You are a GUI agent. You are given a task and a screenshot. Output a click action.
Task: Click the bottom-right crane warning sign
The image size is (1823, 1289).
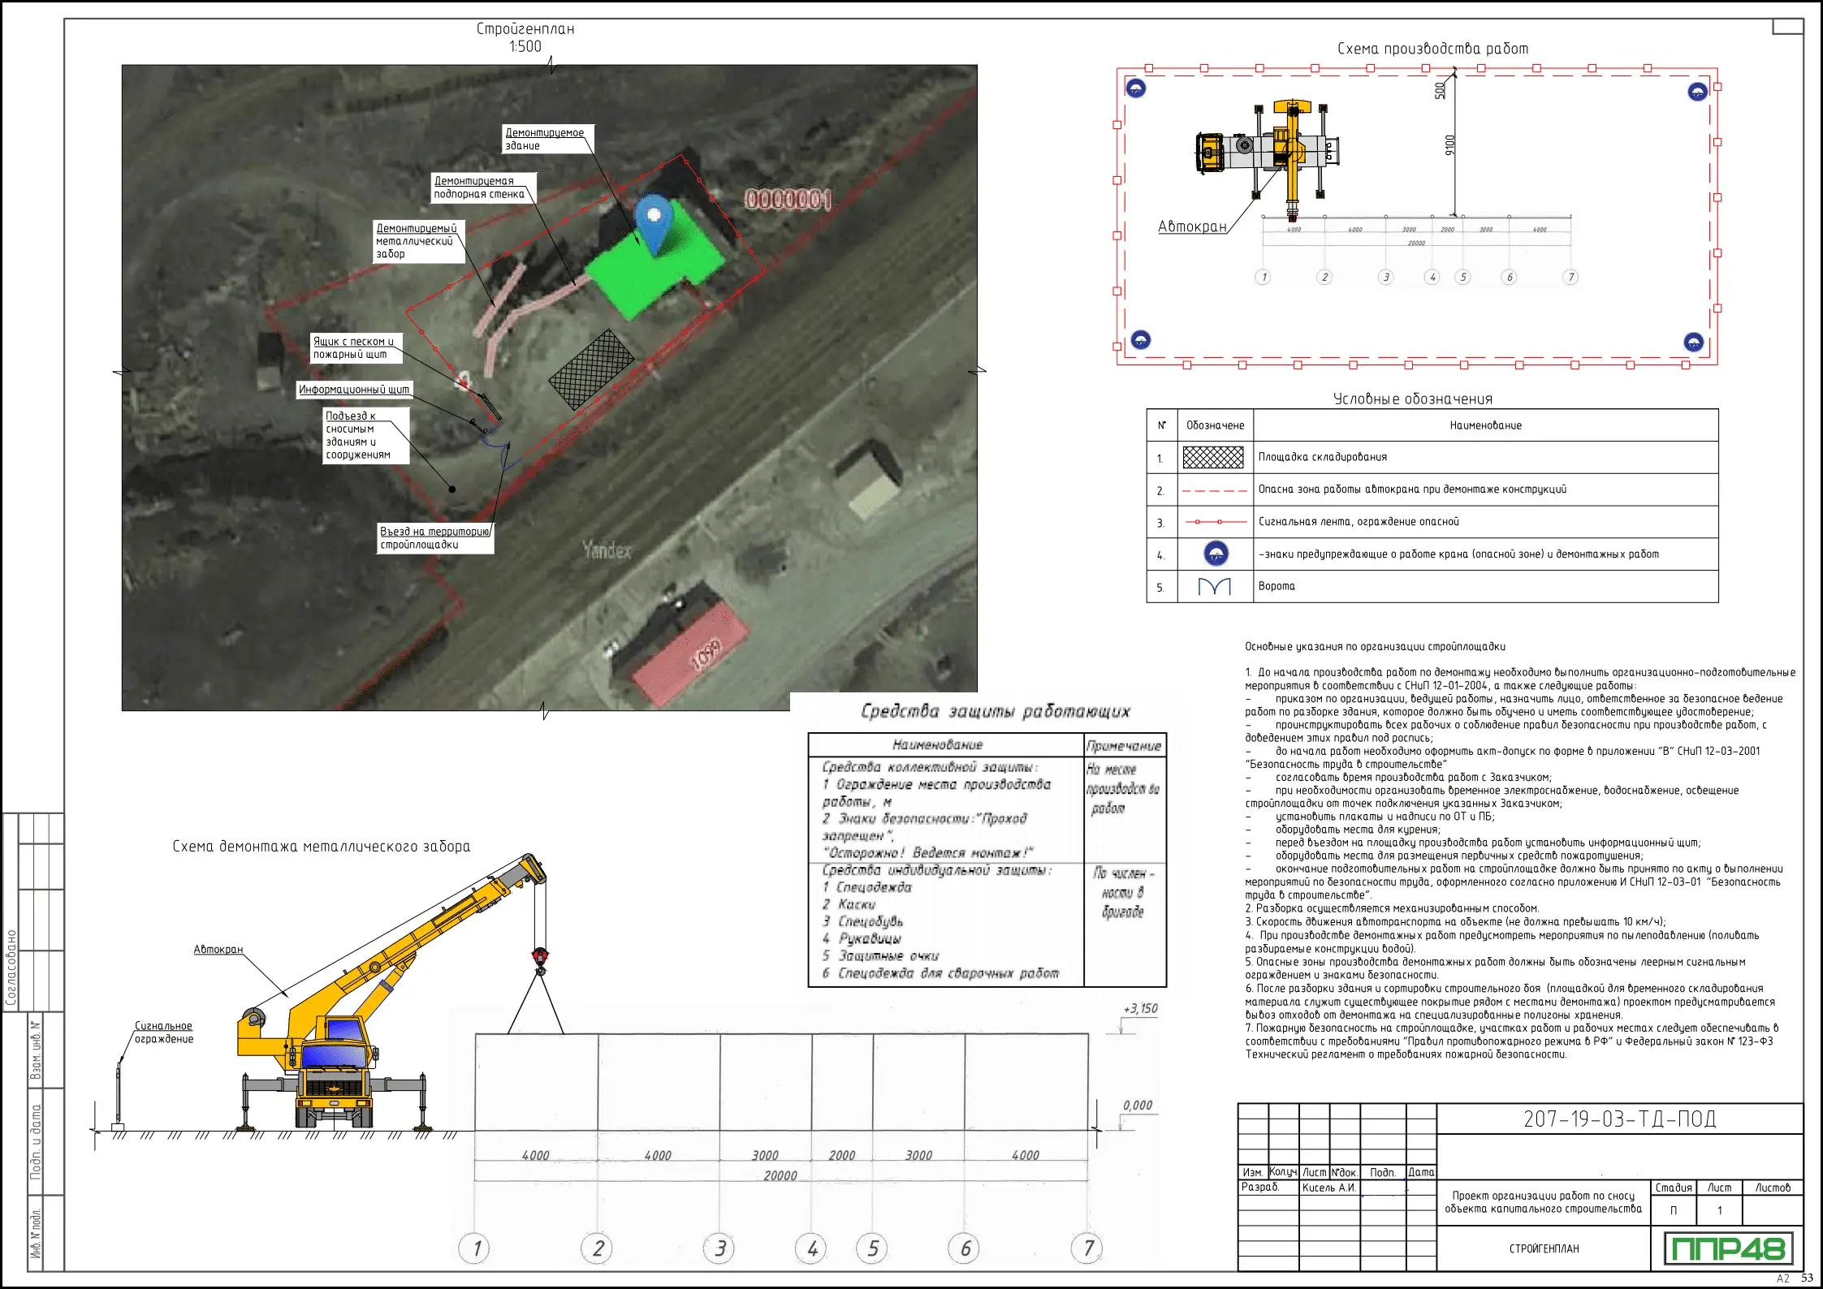point(1693,342)
